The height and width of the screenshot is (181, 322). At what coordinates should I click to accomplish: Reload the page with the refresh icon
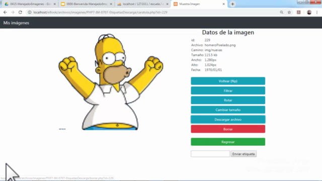pyautogui.click(x=20, y=12)
